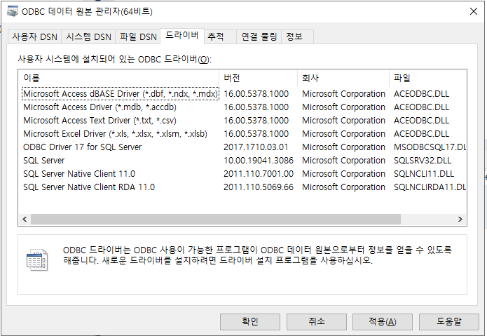Click file name SQLNCLIRDA11.DLL
This screenshot has width=487, height=336.
pyautogui.click(x=430, y=187)
